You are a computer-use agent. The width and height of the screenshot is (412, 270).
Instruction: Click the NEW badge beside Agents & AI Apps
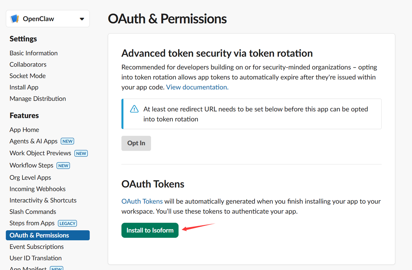[68, 141]
